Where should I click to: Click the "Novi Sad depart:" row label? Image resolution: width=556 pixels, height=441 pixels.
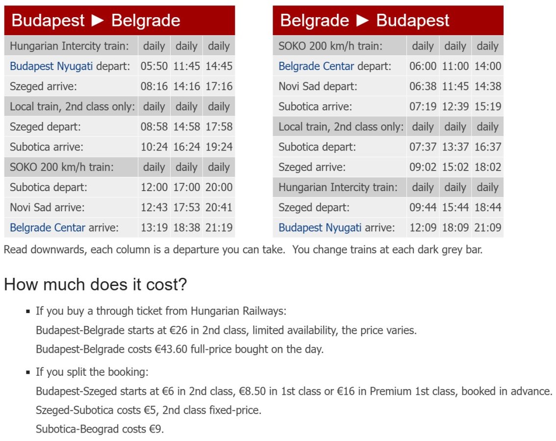point(318,86)
